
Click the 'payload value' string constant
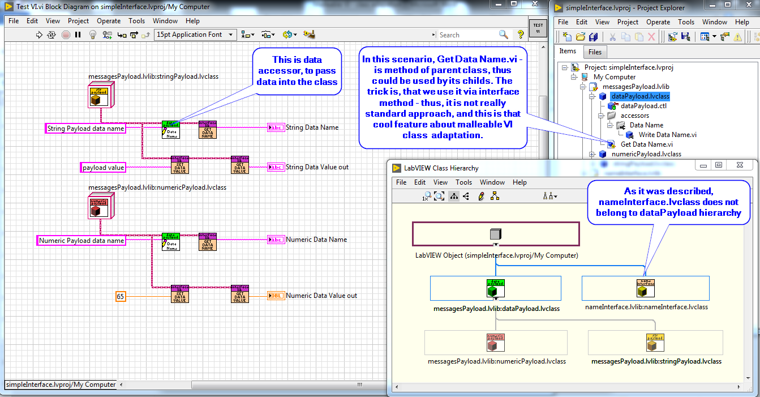tap(103, 167)
